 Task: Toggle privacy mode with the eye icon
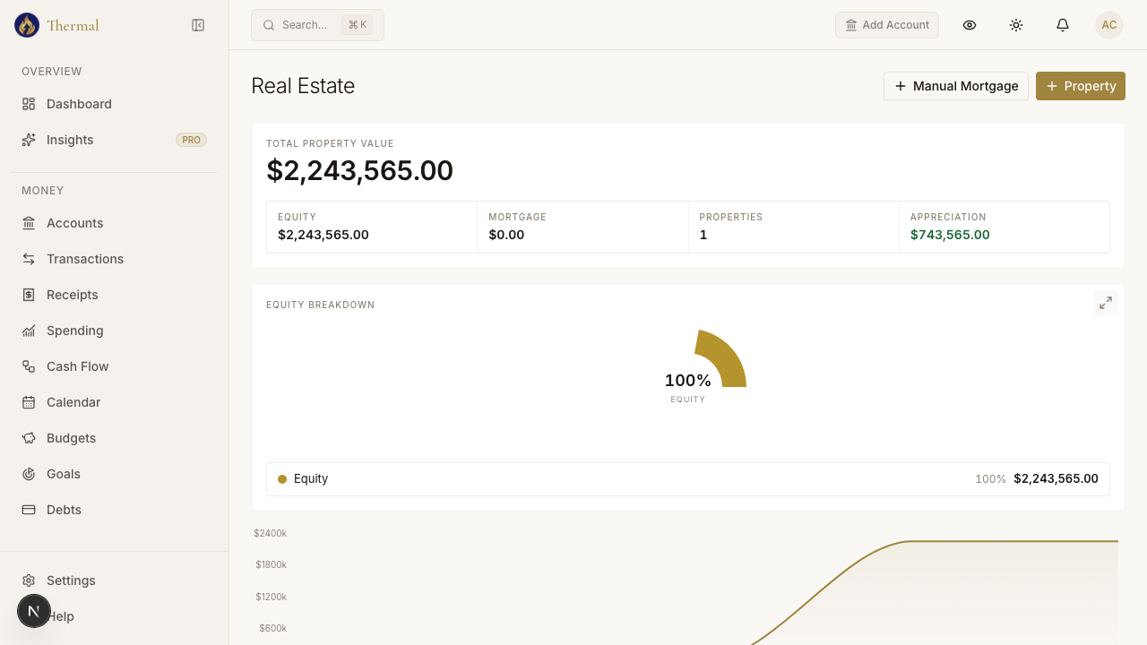click(x=970, y=25)
